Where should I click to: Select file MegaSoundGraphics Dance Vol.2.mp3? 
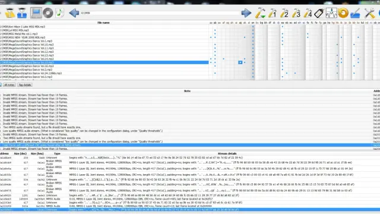[104, 70]
